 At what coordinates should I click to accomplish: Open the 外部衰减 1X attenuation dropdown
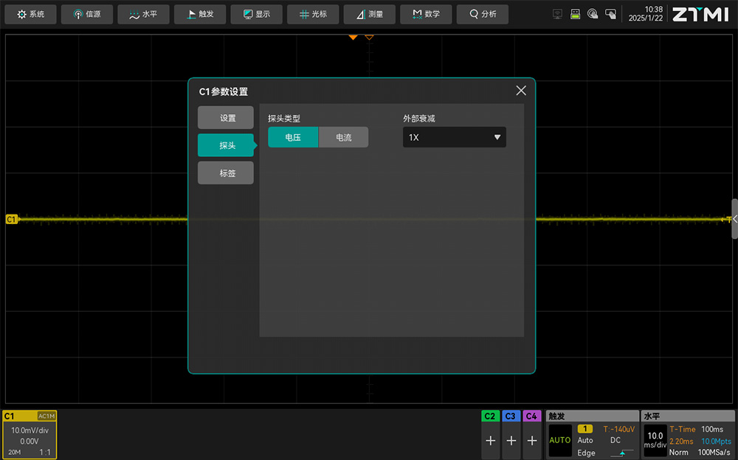[454, 137]
